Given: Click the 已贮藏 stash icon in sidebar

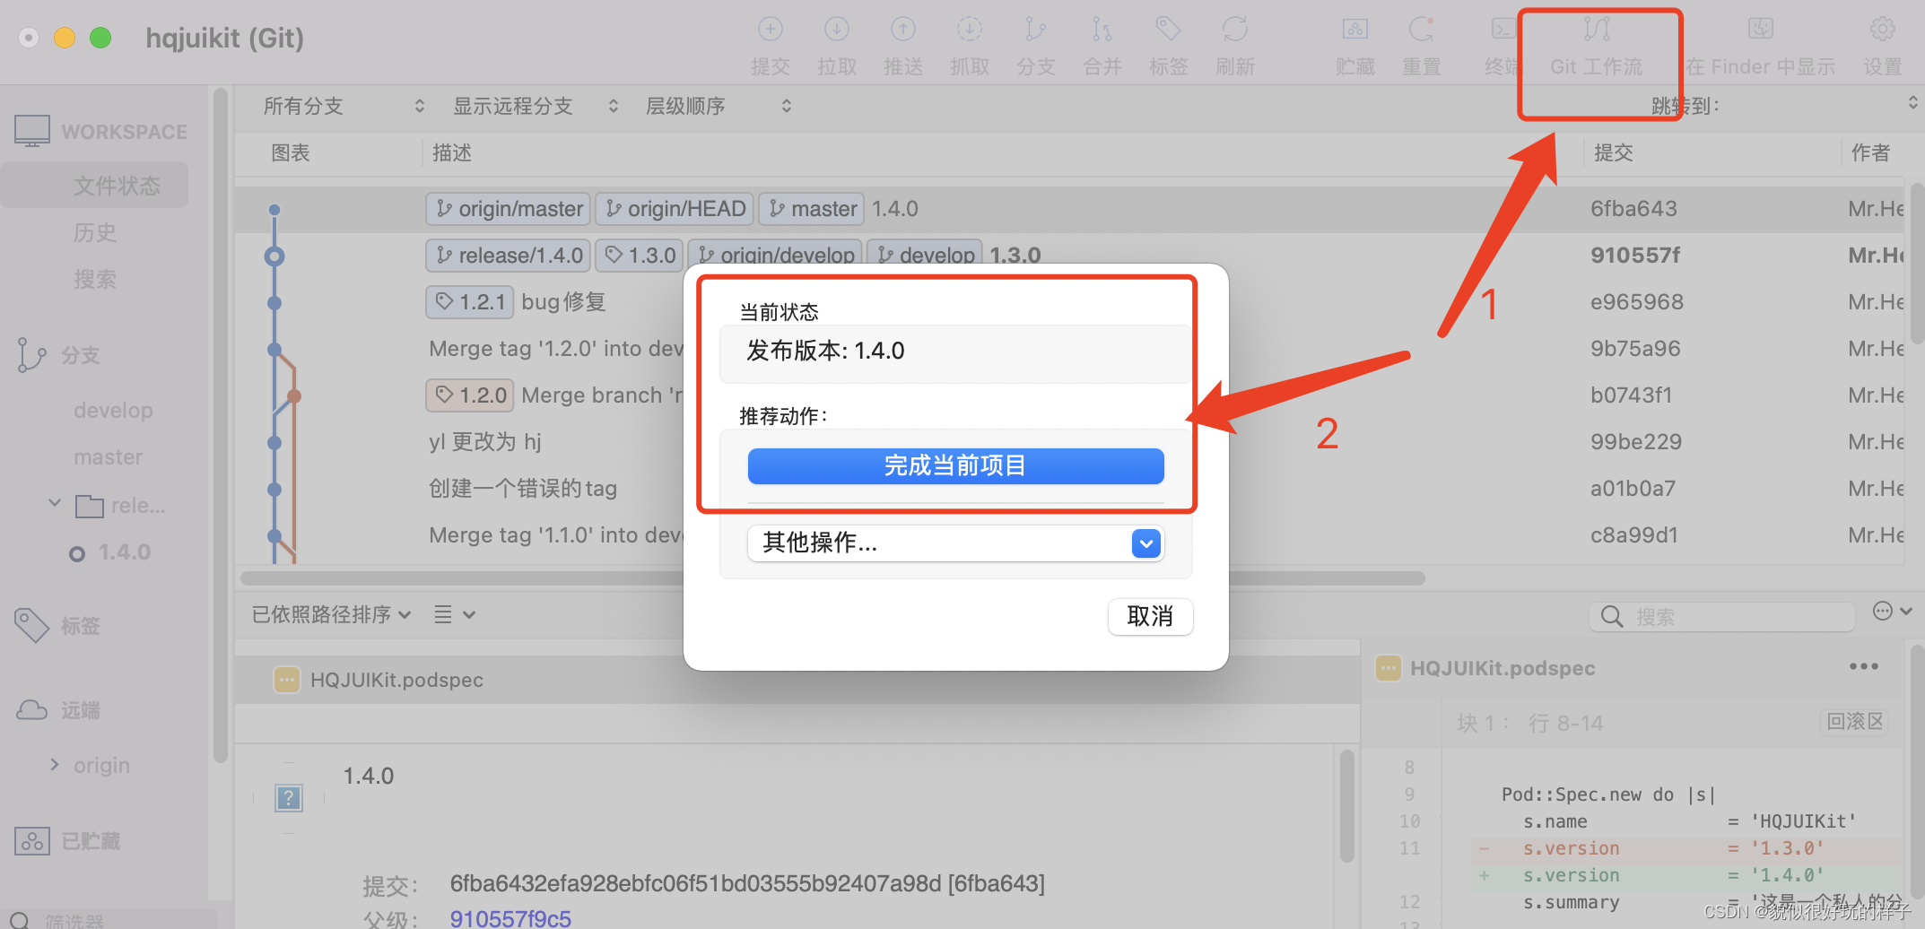Looking at the screenshot, I should [32, 841].
